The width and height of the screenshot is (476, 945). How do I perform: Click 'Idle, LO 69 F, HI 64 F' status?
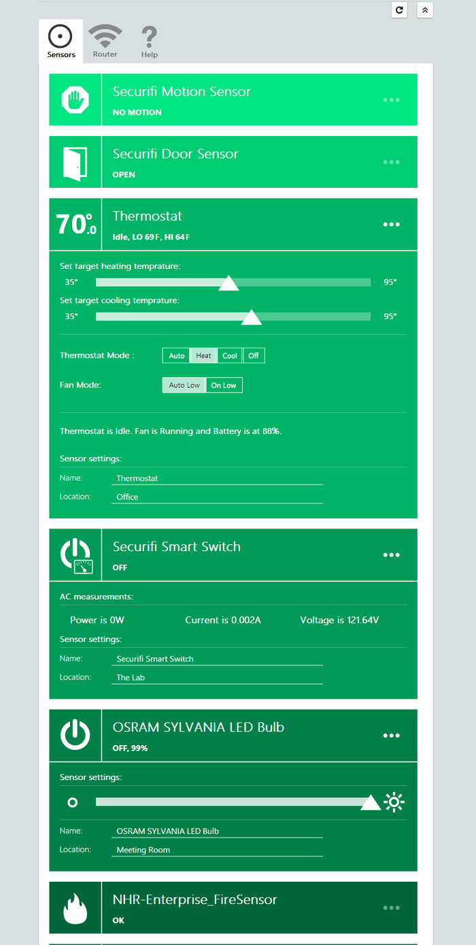tap(151, 237)
